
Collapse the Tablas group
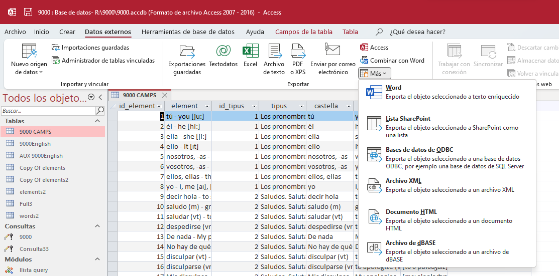pos(97,121)
